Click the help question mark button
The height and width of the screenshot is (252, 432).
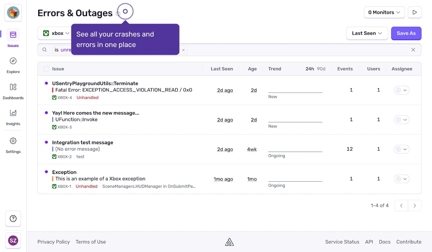coord(13,219)
